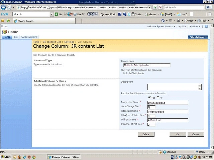Expand the Site Actions dropdown
Image resolution: width=214 pixels, height=160 pixels.
pos(198,37)
